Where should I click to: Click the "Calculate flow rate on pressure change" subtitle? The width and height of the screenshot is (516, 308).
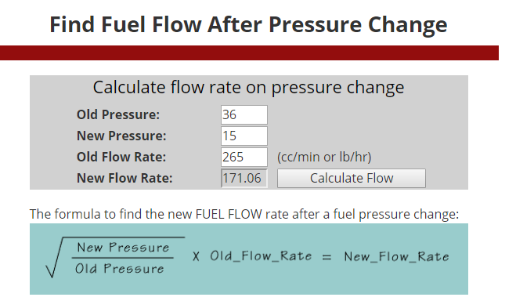pyautogui.click(x=248, y=88)
